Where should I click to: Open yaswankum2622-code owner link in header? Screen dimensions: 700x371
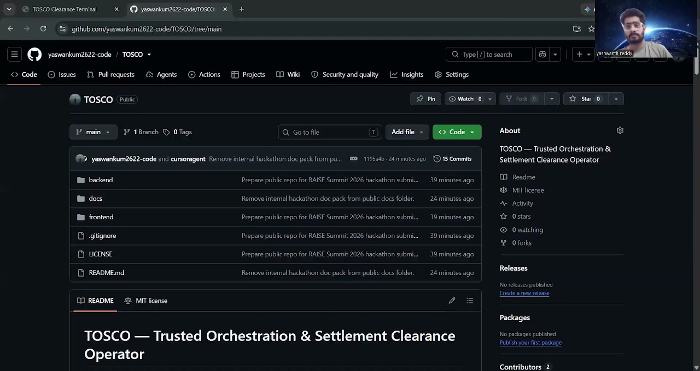click(x=80, y=55)
